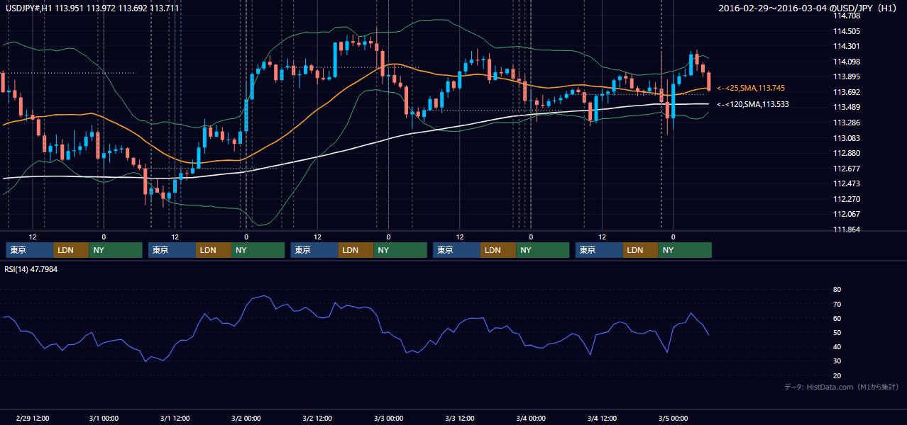Click price axis value 112.677
Screen dimensions: 907x425
click(x=847, y=169)
